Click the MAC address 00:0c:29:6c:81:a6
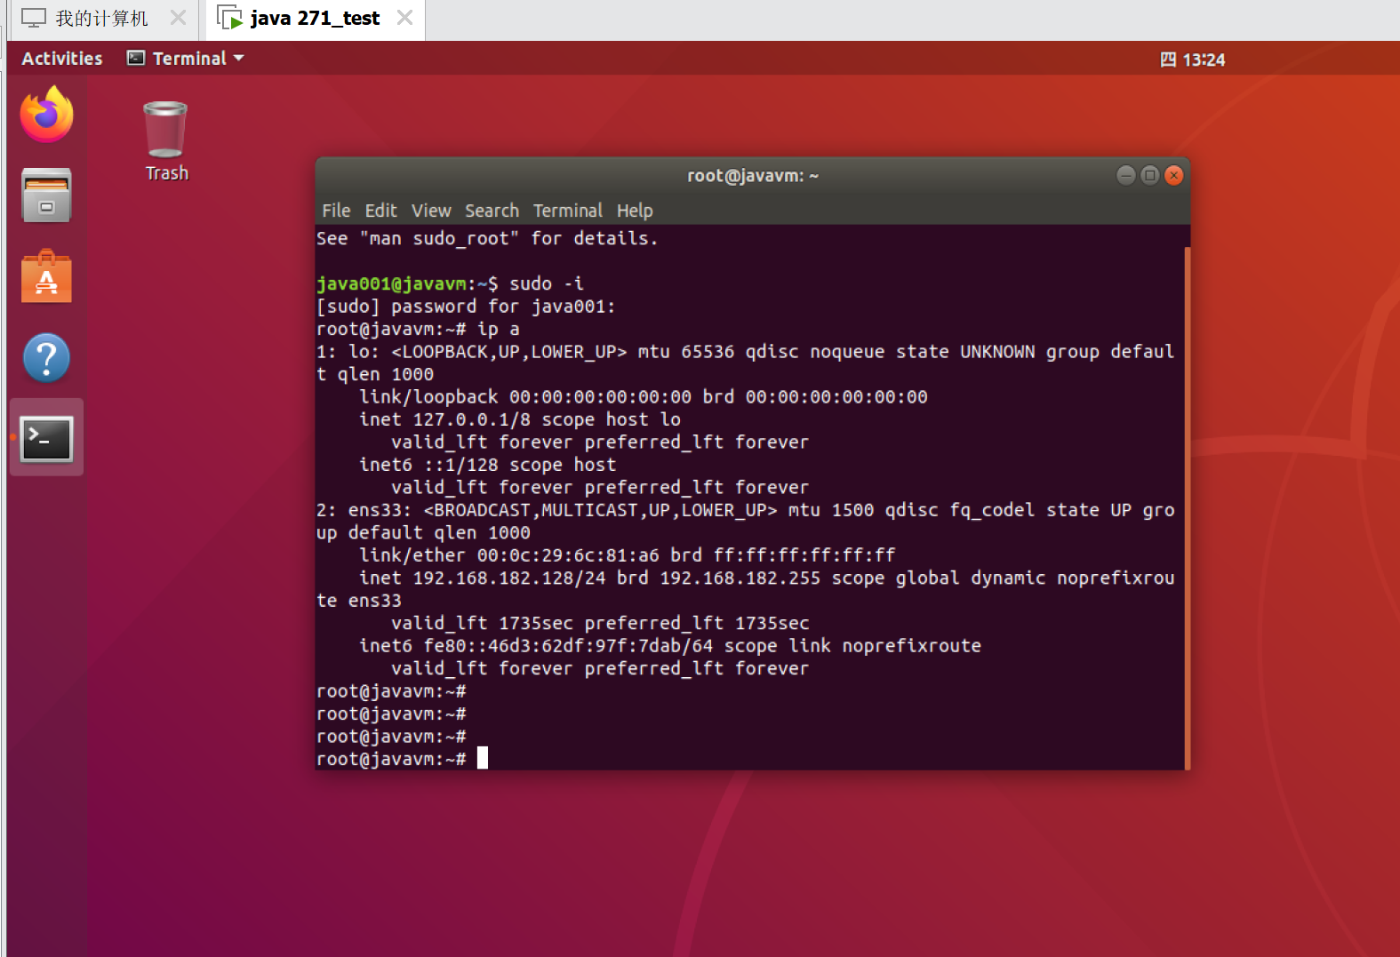 (x=568, y=555)
